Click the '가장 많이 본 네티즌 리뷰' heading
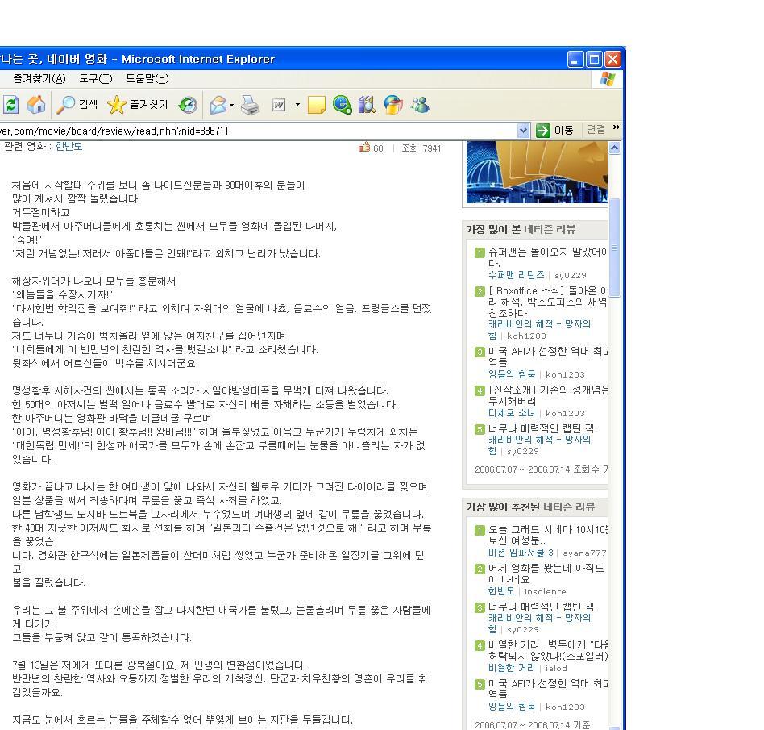Image resolution: width=764 pixels, height=730 pixels. click(x=521, y=230)
